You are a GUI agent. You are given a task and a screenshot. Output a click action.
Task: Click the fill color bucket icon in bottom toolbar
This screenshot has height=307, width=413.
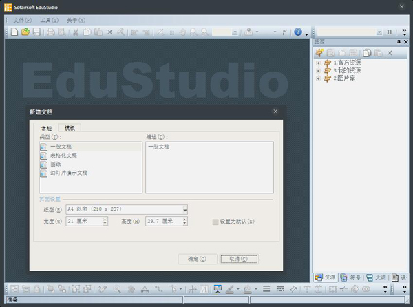pyautogui.click(x=248, y=289)
